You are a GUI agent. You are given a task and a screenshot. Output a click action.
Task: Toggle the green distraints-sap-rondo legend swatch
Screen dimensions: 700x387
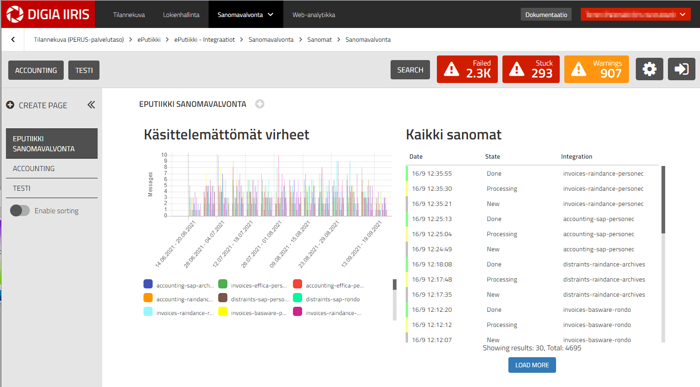tap(298, 298)
